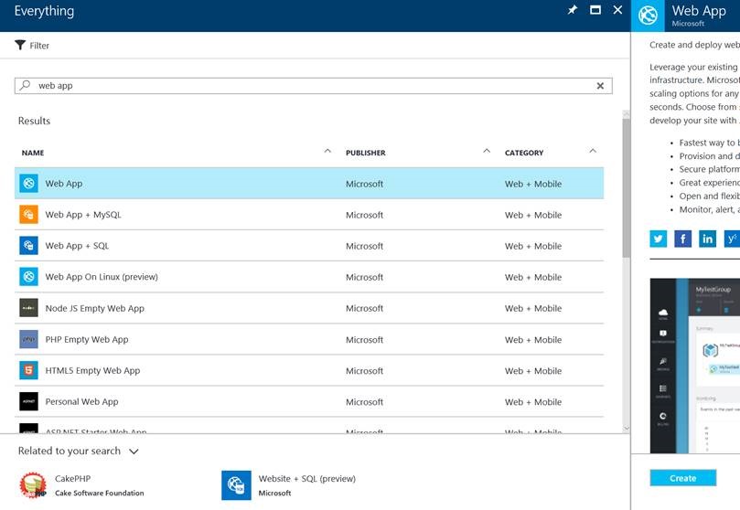Select 'Web App + MySQL' result name
The width and height of the screenshot is (740, 510).
coord(83,215)
